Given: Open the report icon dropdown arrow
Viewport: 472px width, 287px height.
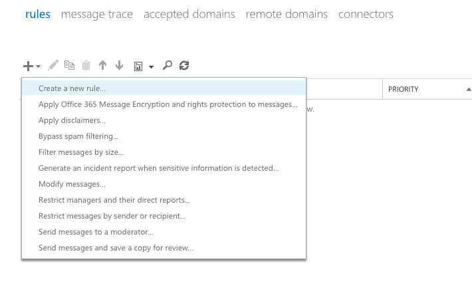Looking at the screenshot, I should tap(152, 66).
